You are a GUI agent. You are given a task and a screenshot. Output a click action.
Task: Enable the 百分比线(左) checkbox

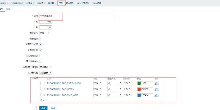coord(41,55)
